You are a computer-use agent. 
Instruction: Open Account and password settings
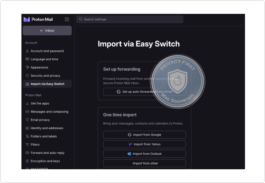(47, 51)
